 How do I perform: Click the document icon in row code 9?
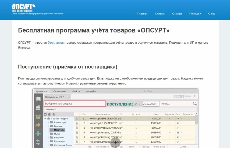[77, 137]
